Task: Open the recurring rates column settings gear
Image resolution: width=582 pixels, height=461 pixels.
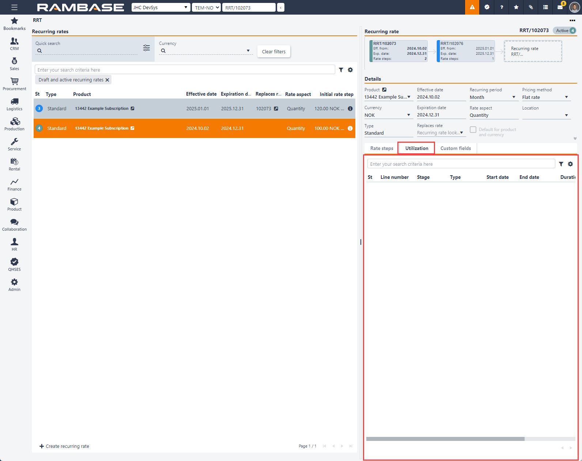Action: coord(350,70)
